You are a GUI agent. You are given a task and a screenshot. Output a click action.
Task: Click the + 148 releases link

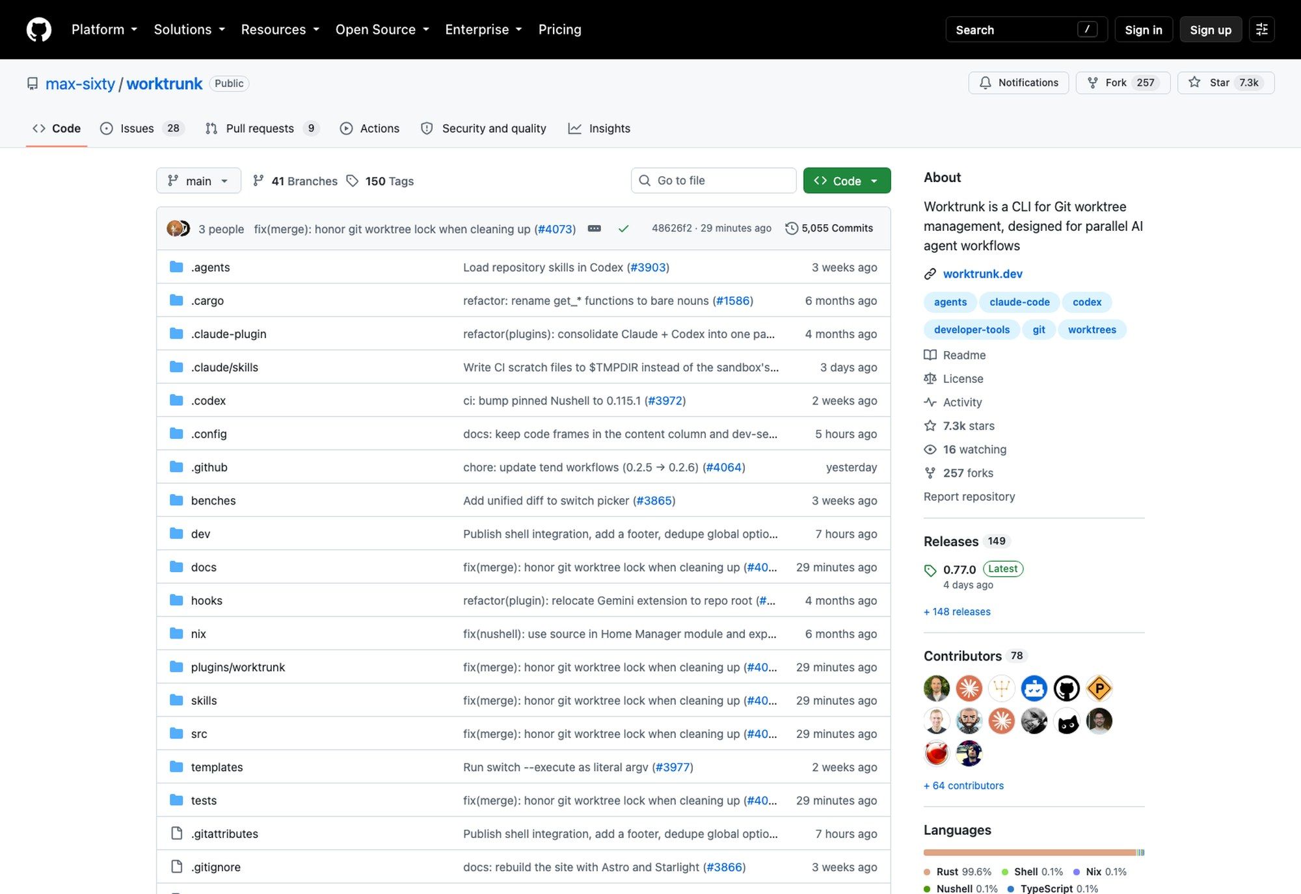(957, 612)
